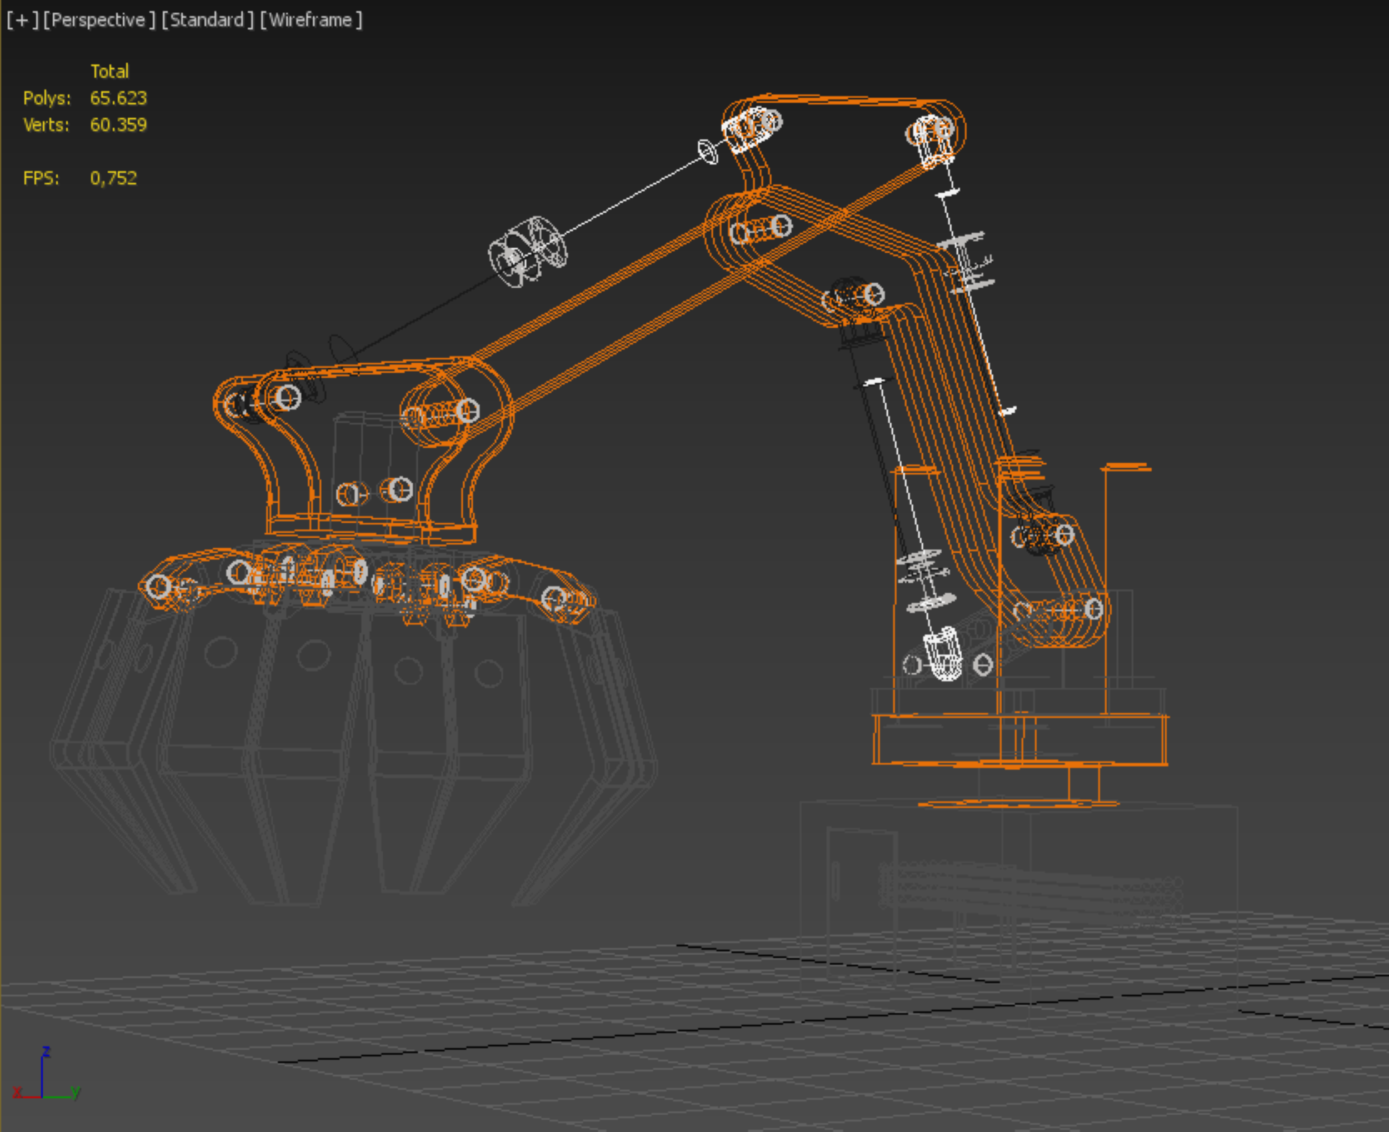This screenshot has height=1132, width=1389.
Task: Click the red X axis label on the tripod
Action: [x=17, y=1091]
